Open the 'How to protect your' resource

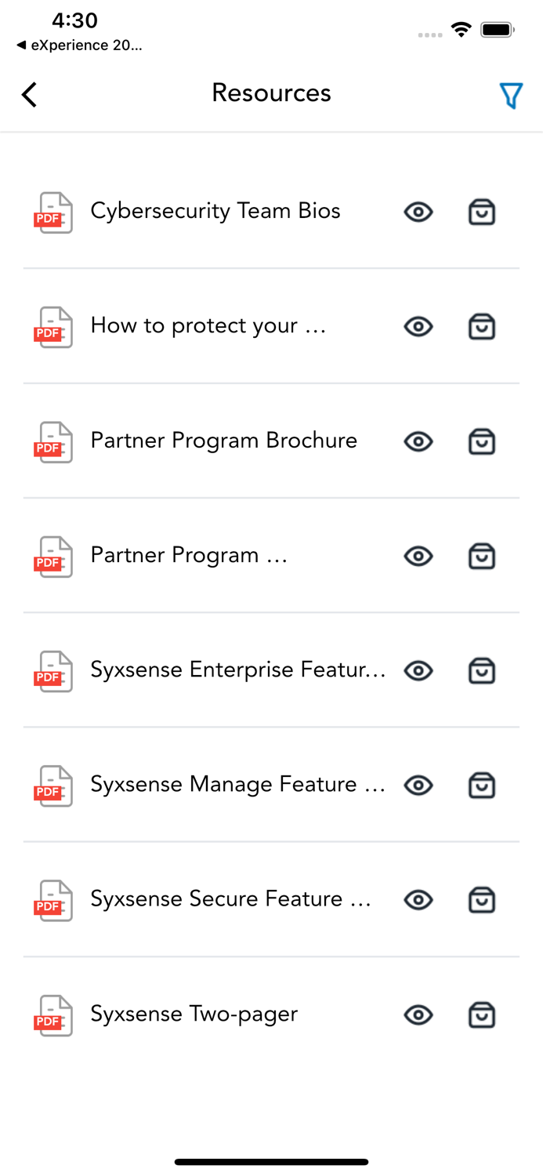pyautogui.click(x=208, y=326)
